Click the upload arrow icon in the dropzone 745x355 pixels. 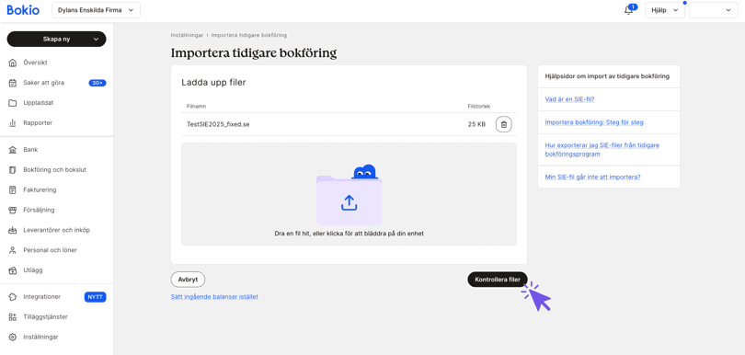[x=349, y=202]
